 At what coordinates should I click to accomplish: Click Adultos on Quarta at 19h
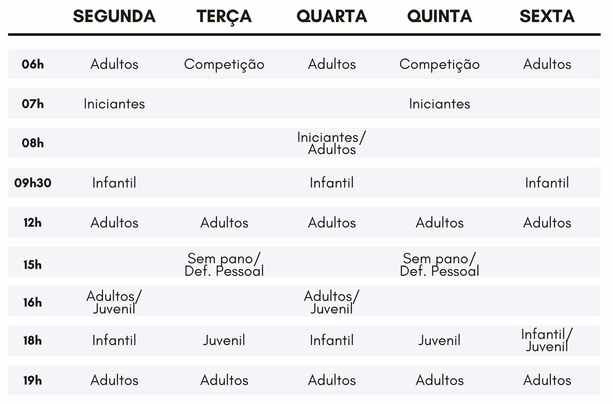click(x=332, y=380)
